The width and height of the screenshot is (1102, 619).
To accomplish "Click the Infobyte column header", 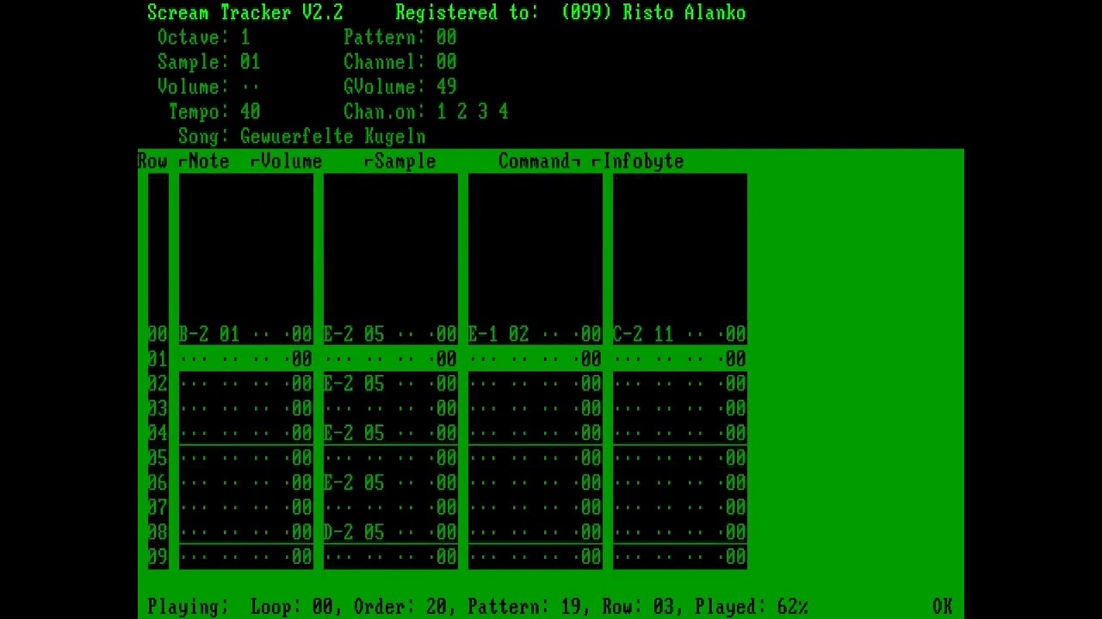I will [x=643, y=162].
